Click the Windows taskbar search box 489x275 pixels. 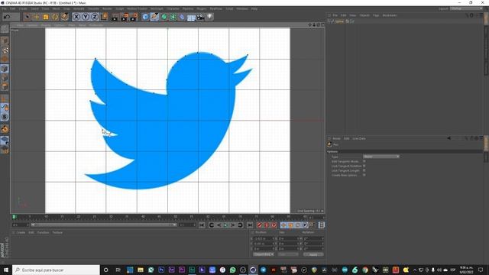(x=56, y=270)
